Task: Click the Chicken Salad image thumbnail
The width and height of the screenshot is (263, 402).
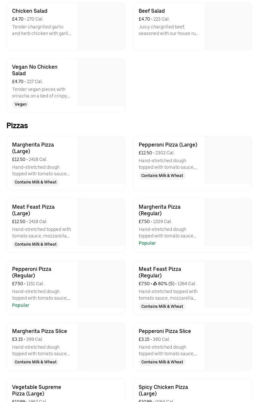Action: [x=101, y=26]
